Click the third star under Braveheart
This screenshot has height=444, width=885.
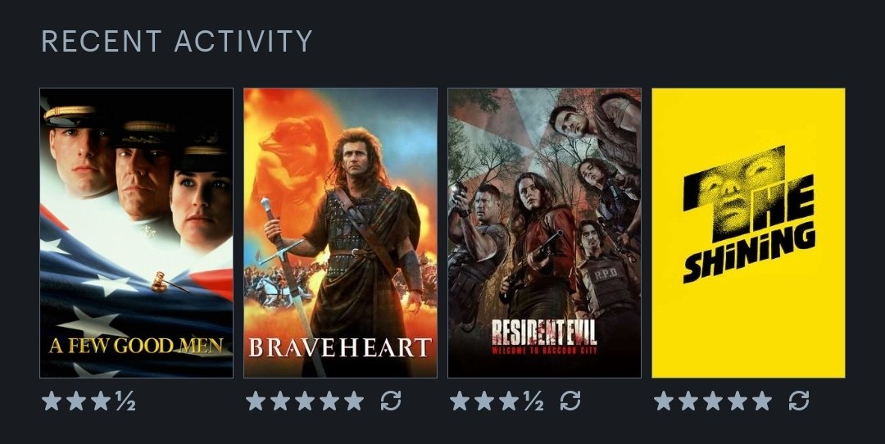pyautogui.click(x=305, y=401)
